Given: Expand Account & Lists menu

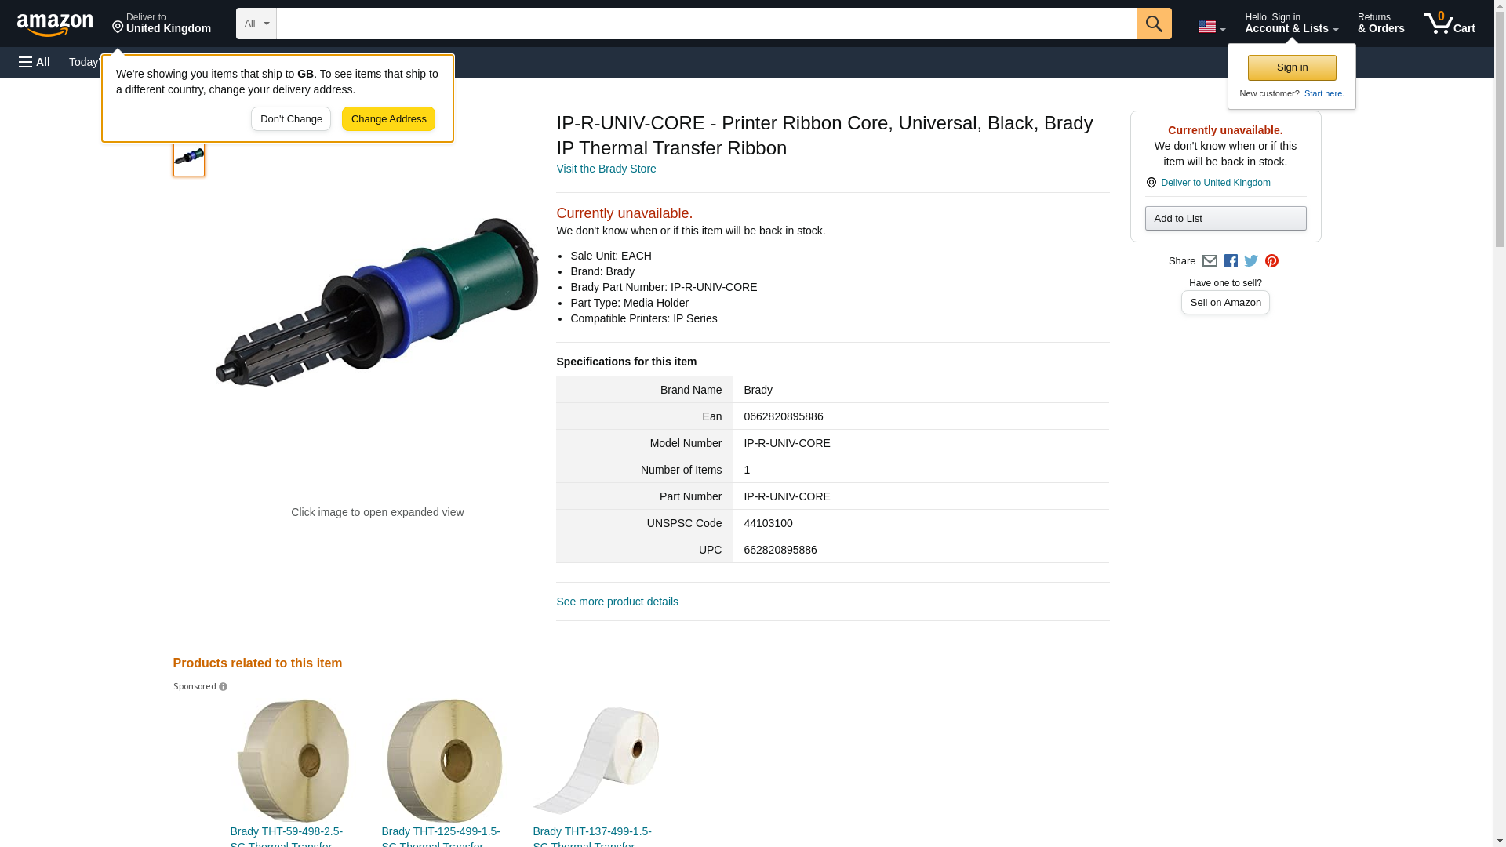Looking at the screenshot, I should (x=1291, y=24).
